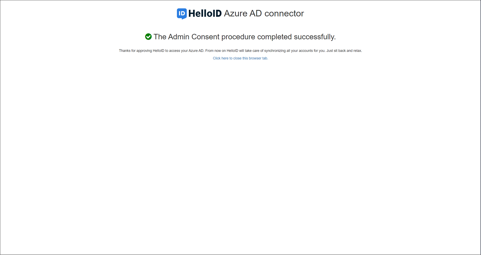Click 'browser tab.' at the link's end
Screen dimensions: 481x255
tap(258, 58)
